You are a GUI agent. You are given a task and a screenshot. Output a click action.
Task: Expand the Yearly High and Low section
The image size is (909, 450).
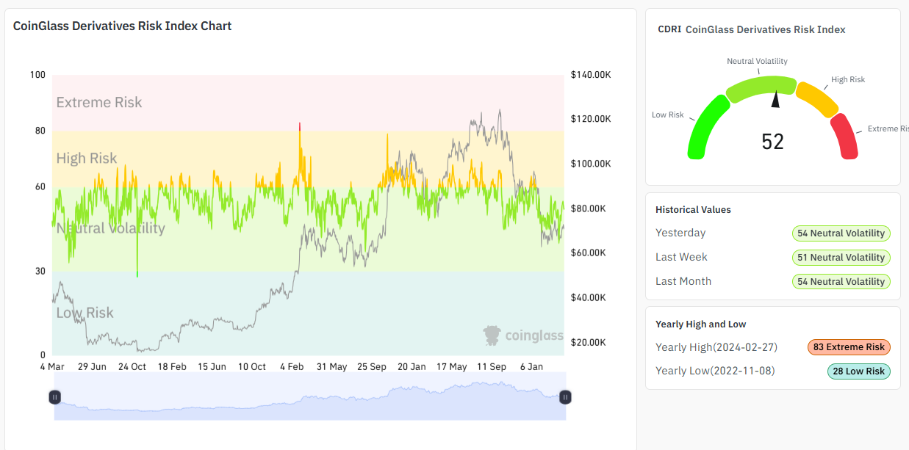click(701, 324)
